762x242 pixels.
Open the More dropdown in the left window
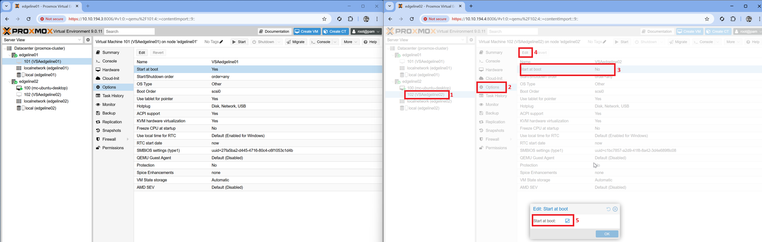(x=350, y=42)
